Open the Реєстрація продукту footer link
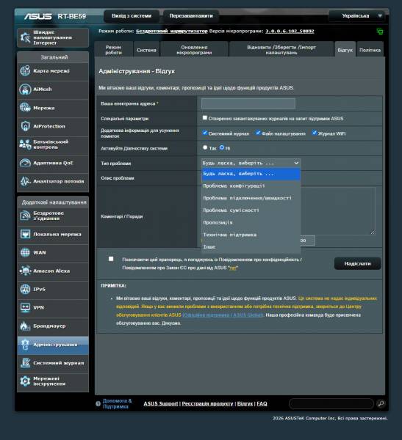Viewport: 402px width, 440px height. click(207, 403)
